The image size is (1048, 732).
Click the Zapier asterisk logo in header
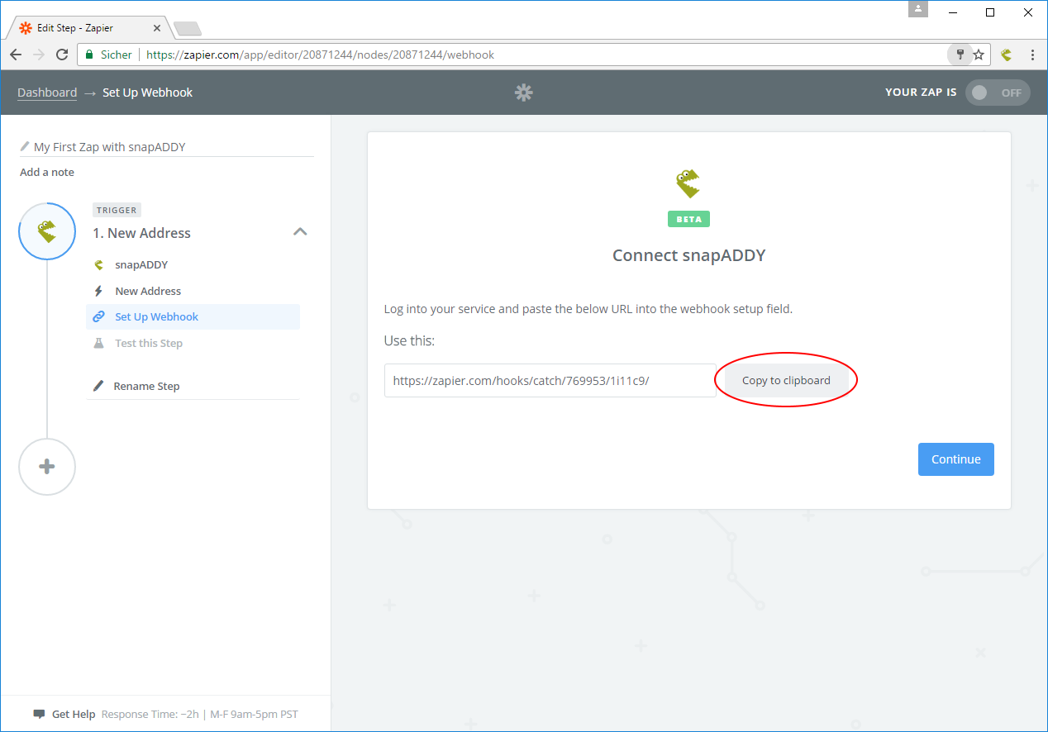coord(524,93)
